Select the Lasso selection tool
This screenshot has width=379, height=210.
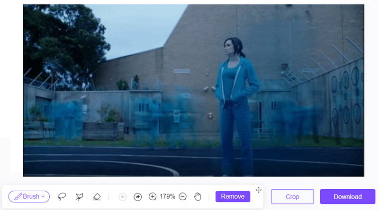(62, 196)
